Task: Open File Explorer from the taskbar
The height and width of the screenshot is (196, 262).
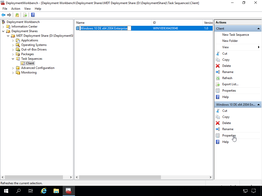Action: (56, 191)
